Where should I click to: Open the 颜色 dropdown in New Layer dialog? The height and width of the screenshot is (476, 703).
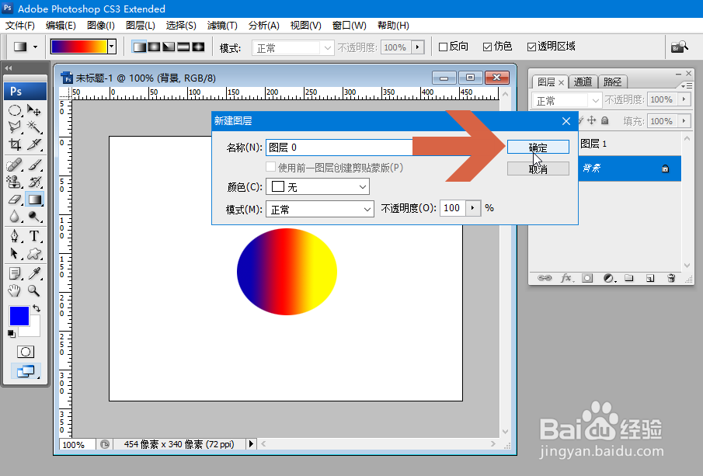click(x=364, y=186)
